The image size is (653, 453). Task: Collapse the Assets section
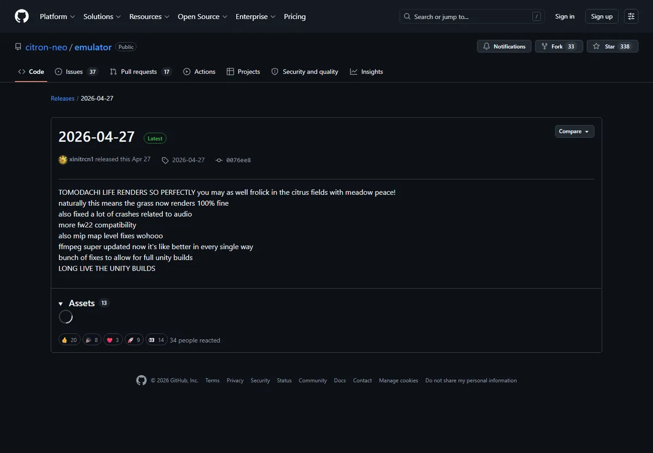point(77,303)
